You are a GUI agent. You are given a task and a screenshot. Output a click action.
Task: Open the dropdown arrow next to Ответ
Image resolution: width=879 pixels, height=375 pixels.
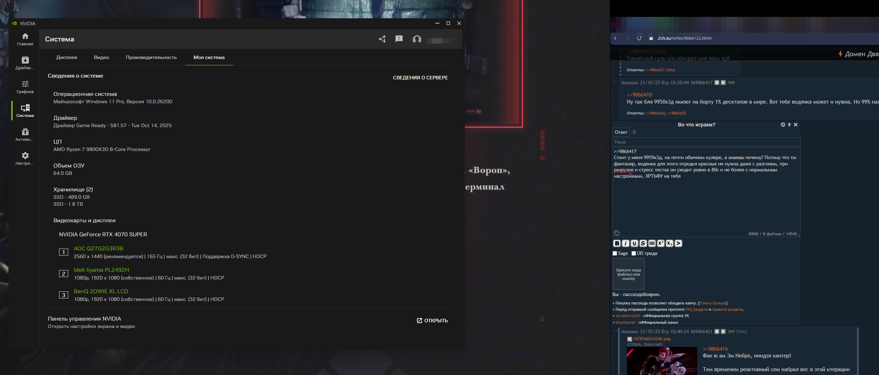(634, 132)
